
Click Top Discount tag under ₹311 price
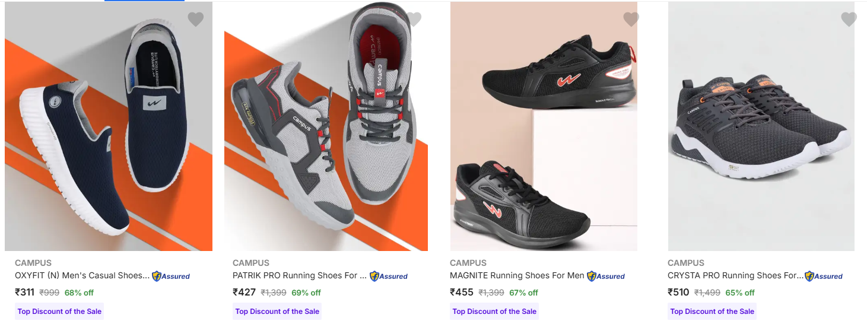(x=59, y=312)
